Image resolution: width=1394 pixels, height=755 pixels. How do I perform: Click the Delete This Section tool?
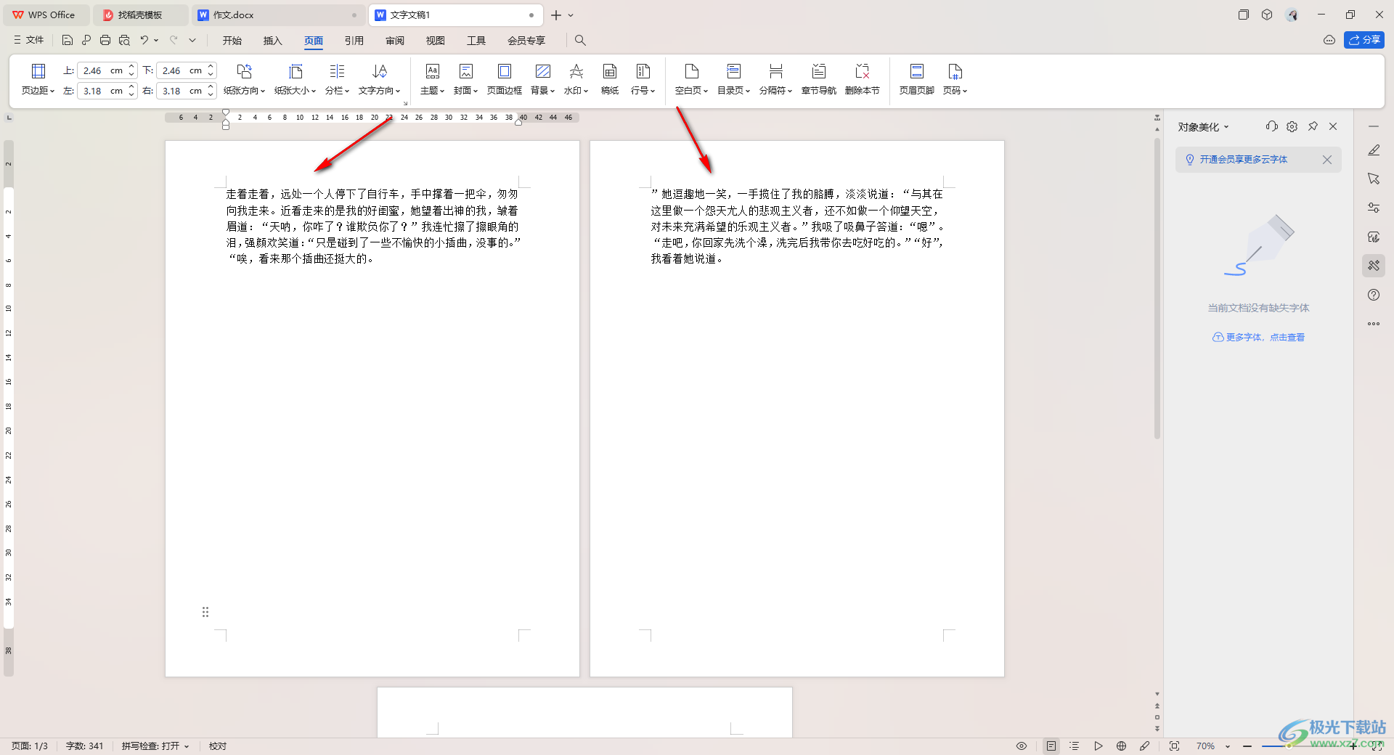point(863,79)
